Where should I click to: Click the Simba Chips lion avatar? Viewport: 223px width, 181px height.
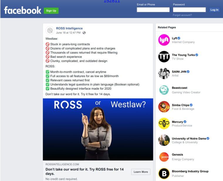pos(164,107)
